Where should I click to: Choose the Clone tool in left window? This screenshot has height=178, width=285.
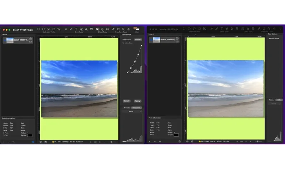click(108, 29)
